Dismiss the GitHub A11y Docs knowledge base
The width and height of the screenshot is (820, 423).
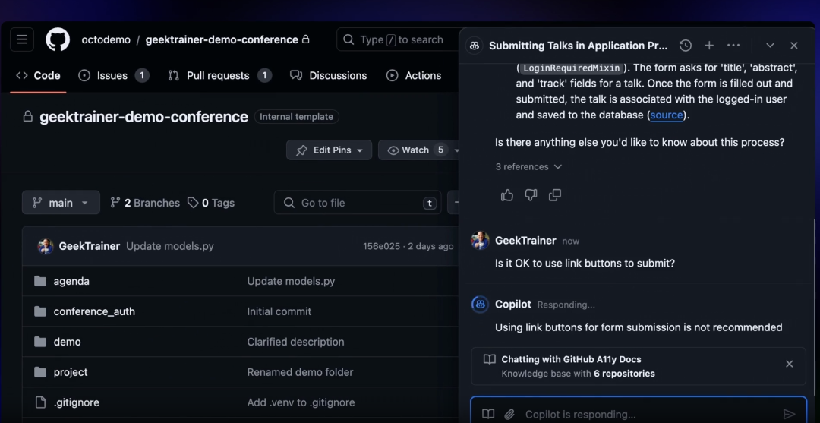pos(789,364)
